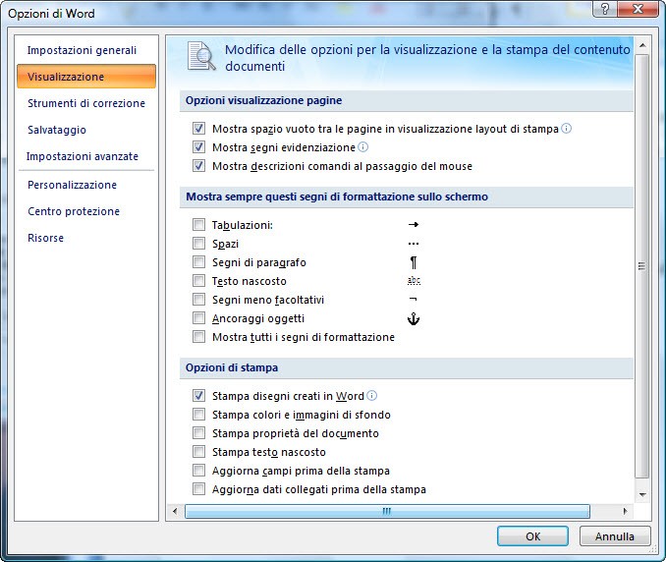This screenshot has width=666, height=562.
Task: Click the info icon beside Mostra segni evidenziazione
Action: click(363, 147)
